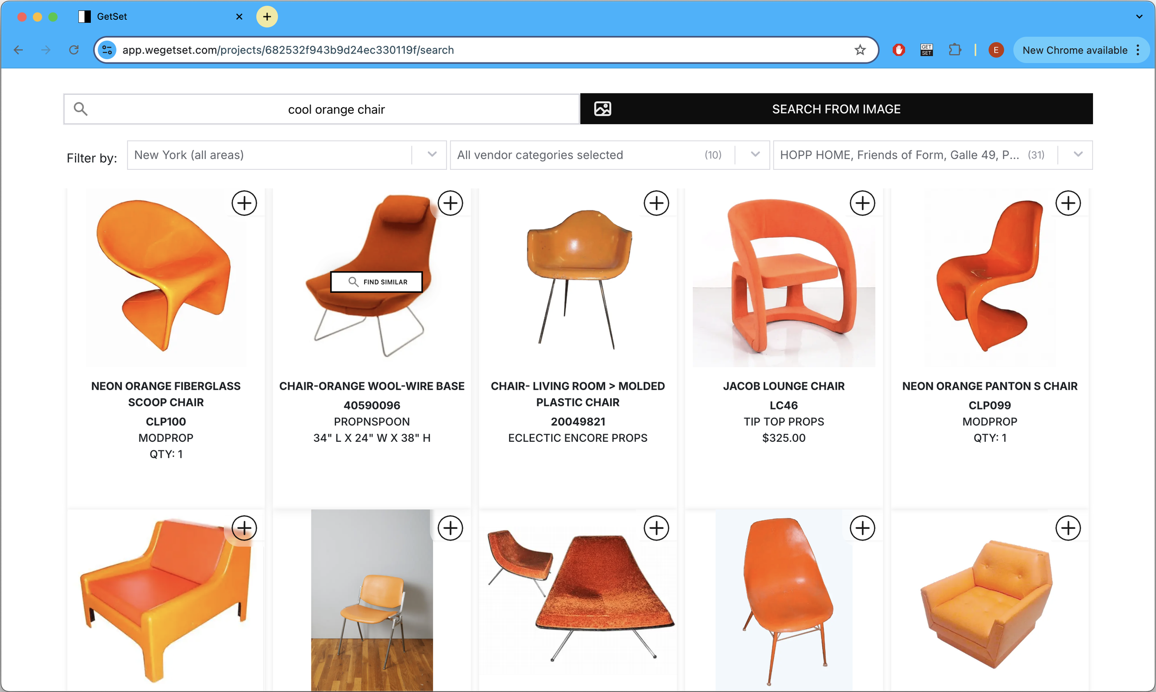This screenshot has height=692, width=1156.
Task: Open the Chrome extensions puzzle icon
Action: tap(955, 50)
